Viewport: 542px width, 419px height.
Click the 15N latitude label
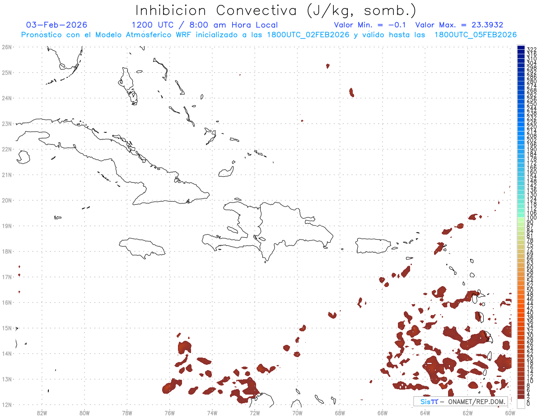tap(6, 328)
